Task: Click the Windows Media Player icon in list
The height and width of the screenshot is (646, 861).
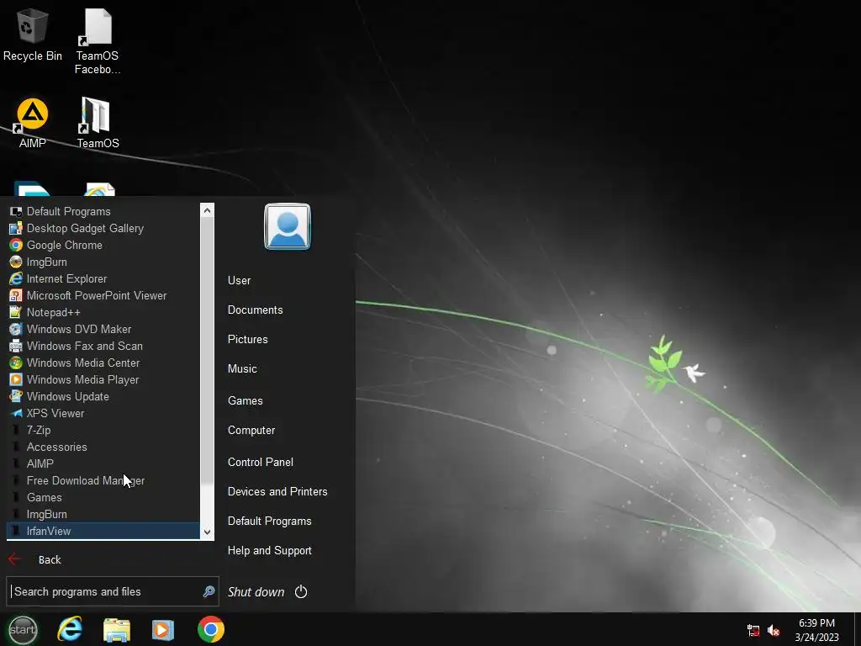Action: (x=16, y=380)
